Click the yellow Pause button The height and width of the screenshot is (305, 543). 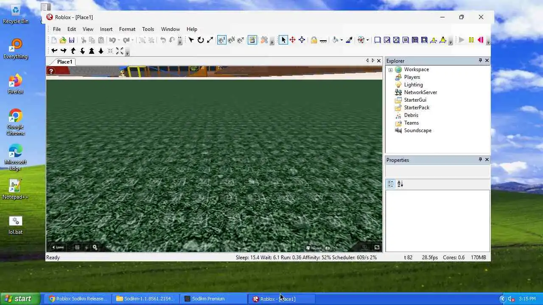click(471, 40)
